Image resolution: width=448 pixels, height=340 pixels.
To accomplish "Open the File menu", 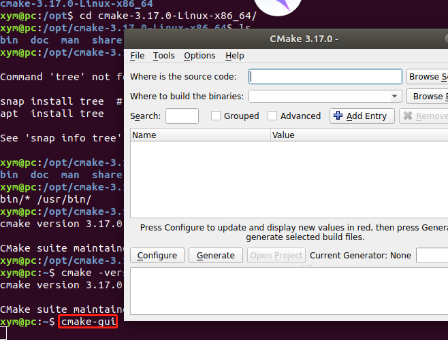I will tap(138, 55).
